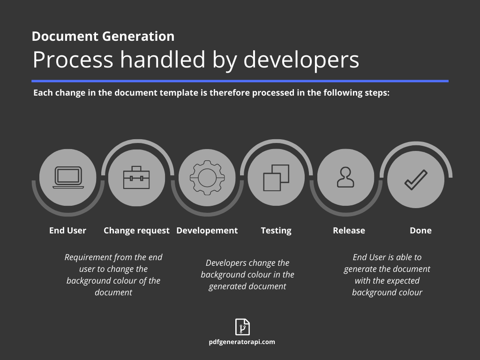Screen dimensions: 480x360
Task: Click the Done label
Action: (x=420, y=230)
